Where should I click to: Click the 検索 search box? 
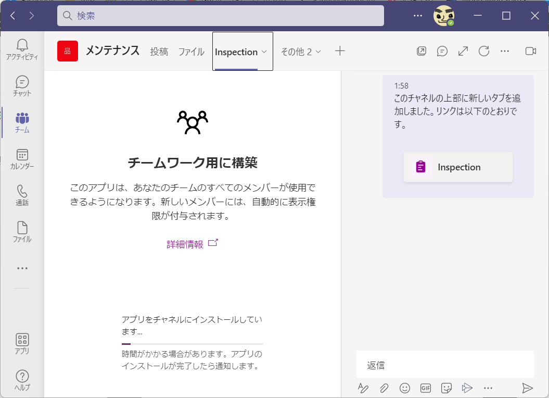click(x=221, y=16)
